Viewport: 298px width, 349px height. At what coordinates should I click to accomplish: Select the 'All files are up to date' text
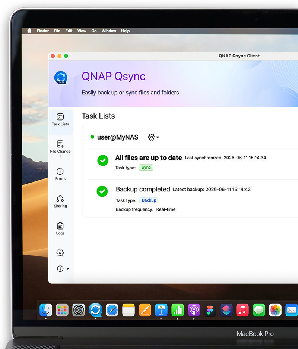(x=149, y=158)
